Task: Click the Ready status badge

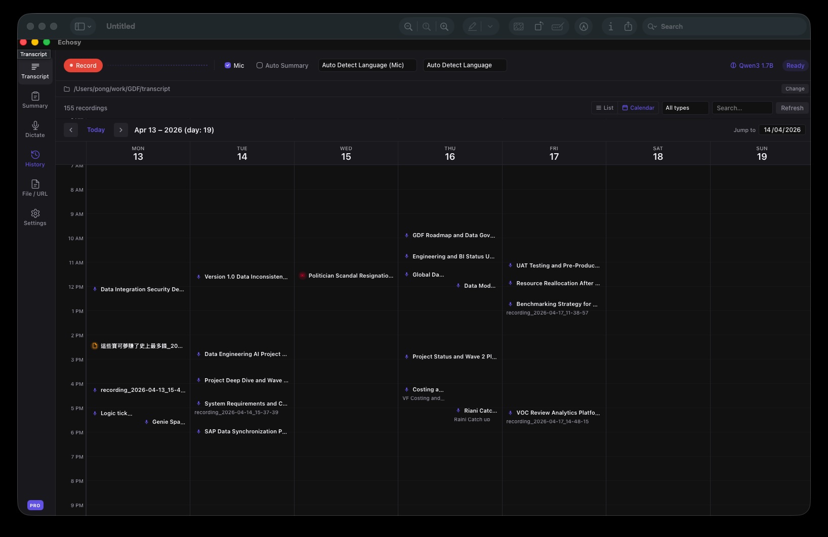Action: [795, 65]
